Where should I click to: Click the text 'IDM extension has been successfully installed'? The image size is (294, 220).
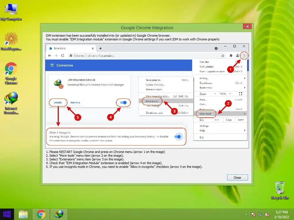pyautogui.click(x=108, y=36)
